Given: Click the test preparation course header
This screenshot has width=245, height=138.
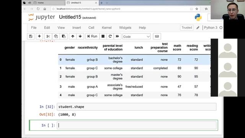Looking at the screenshot, I should (x=159, y=48).
